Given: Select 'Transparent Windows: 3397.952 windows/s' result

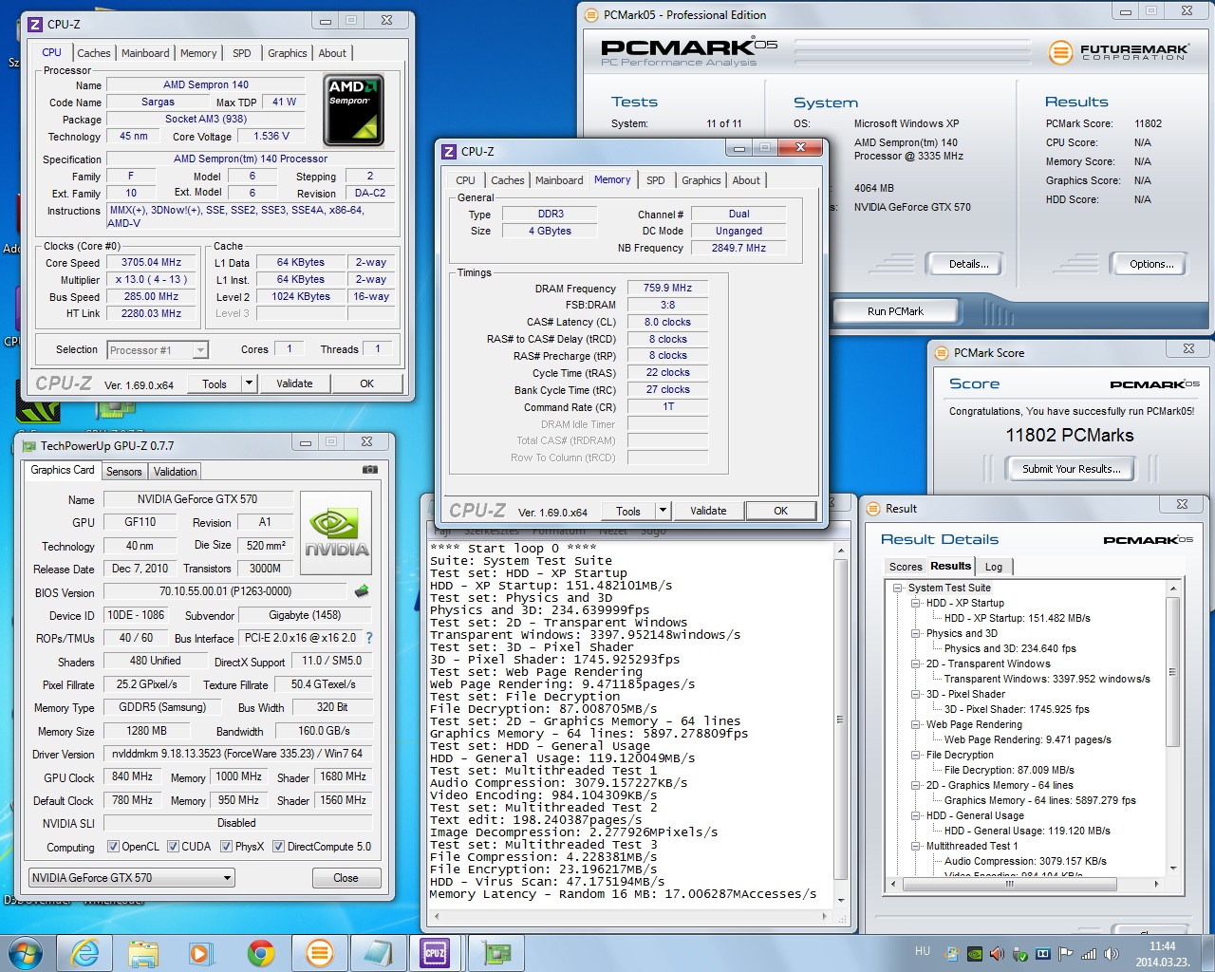Looking at the screenshot, I should tap(1047, 679).
